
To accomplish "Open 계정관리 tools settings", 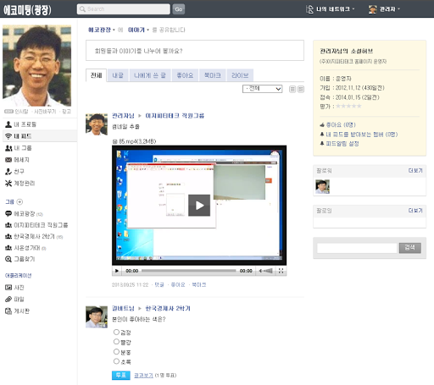I will coord(19,184).
